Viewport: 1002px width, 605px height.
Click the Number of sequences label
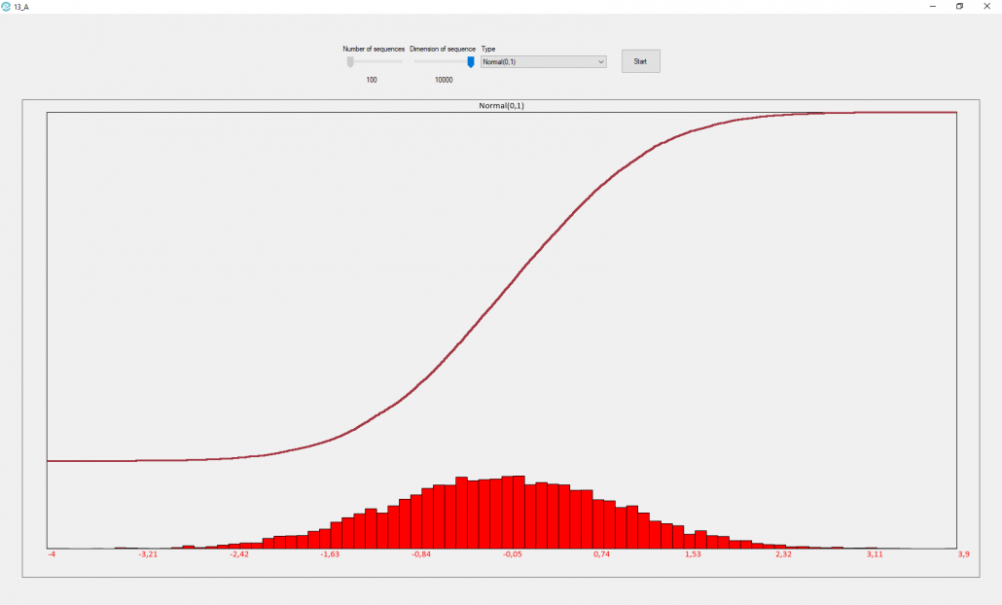pyautogui.click(x=374, y=49)
